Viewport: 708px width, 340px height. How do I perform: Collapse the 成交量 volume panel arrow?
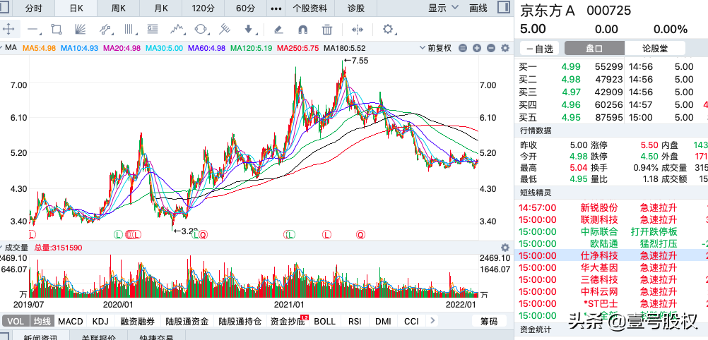(x=2, y=248)
